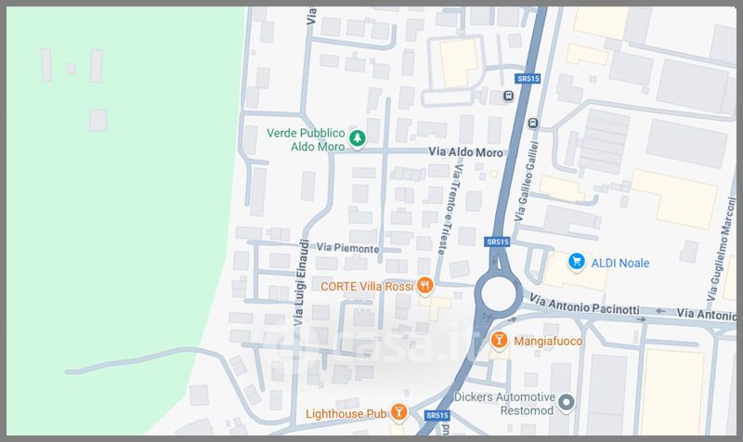Select the Via Guglielmo Marconi label
Image resolution: width=743 pixels, height=442 pixels.
coord(722,249)
